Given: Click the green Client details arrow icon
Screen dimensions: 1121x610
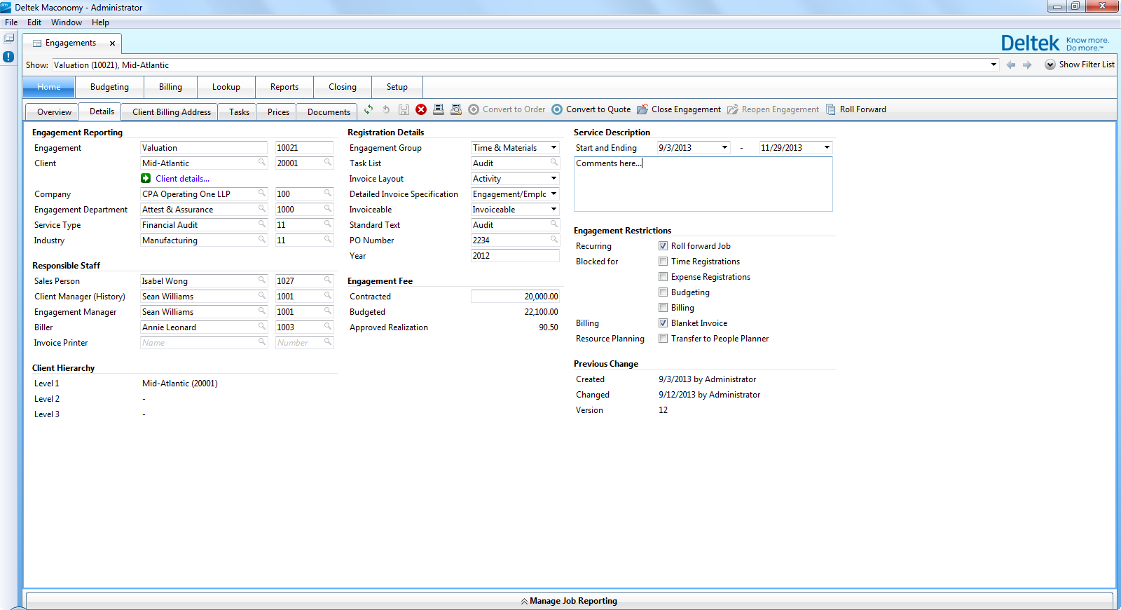Looking at the screenshot, I should [146, 179].
